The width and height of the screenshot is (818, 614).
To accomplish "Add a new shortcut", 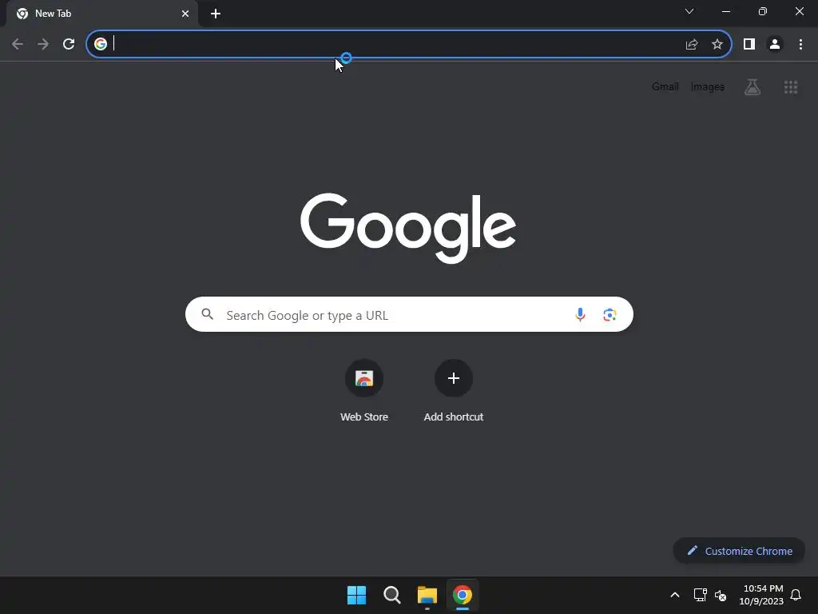I will click(454, 390).
